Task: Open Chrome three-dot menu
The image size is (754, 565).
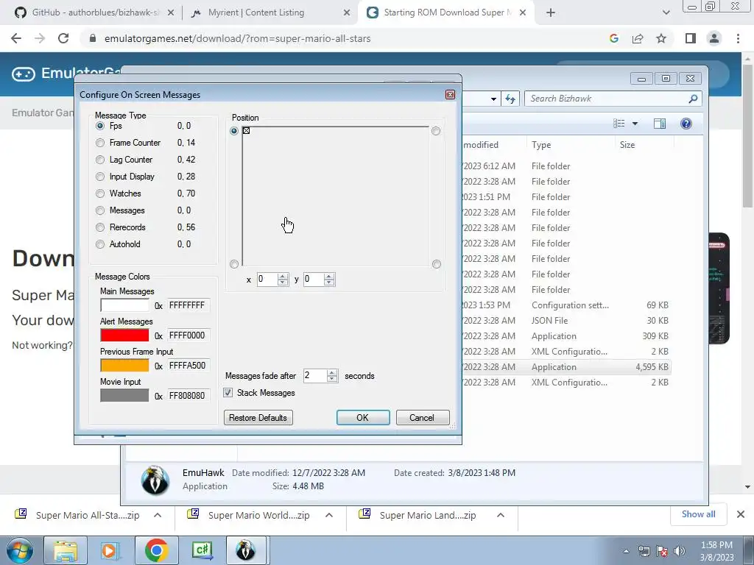Action: (738, 38)
